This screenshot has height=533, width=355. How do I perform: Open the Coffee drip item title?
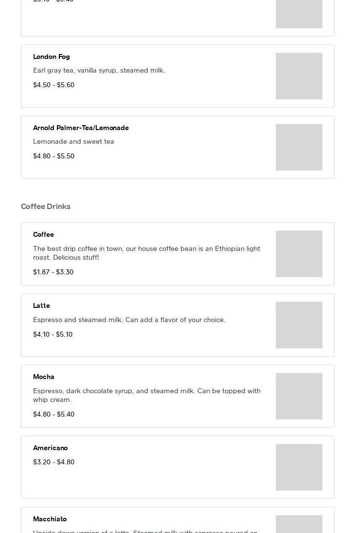click(x=43, y=234)
